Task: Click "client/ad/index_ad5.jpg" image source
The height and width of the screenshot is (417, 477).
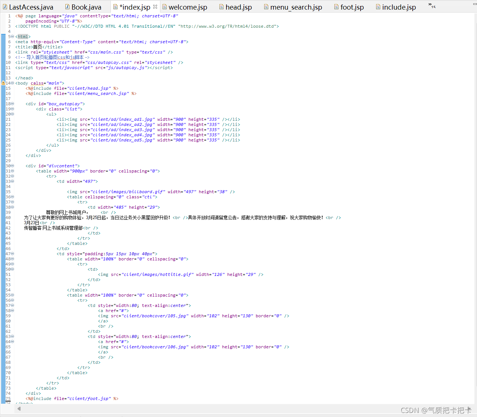Action: coord(123,140)
